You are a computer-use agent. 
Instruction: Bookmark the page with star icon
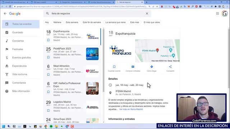157,6
